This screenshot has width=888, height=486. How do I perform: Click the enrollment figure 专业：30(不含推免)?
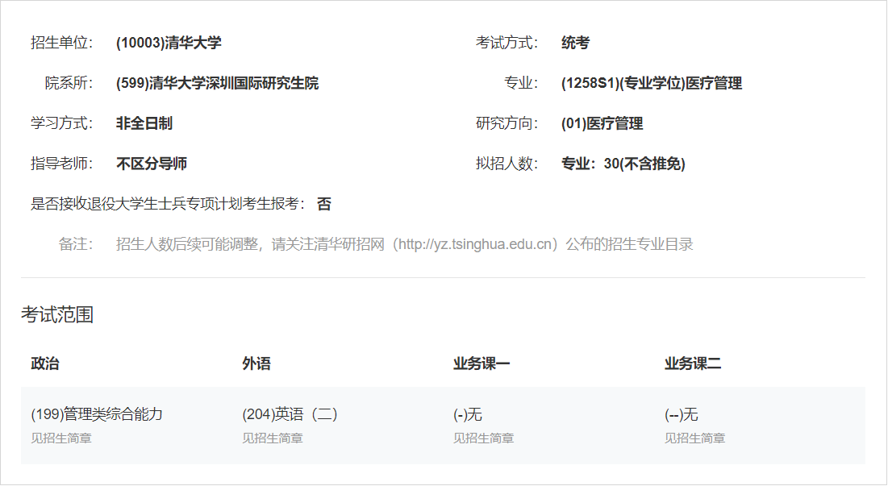tap(623, 164)
